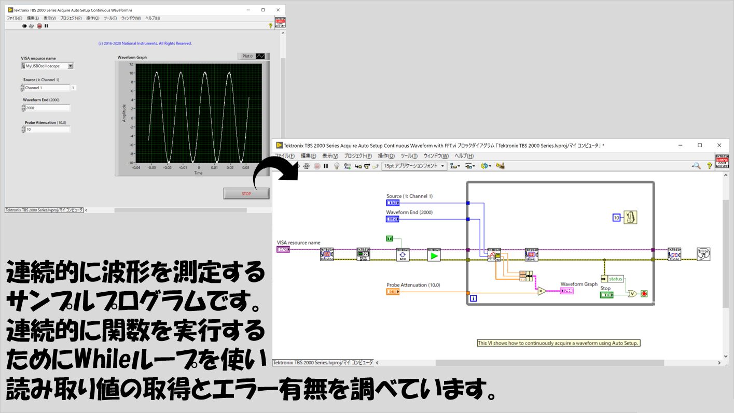
Task: Open the 15pt application font dropdown
Action: (x=414, y=166)
